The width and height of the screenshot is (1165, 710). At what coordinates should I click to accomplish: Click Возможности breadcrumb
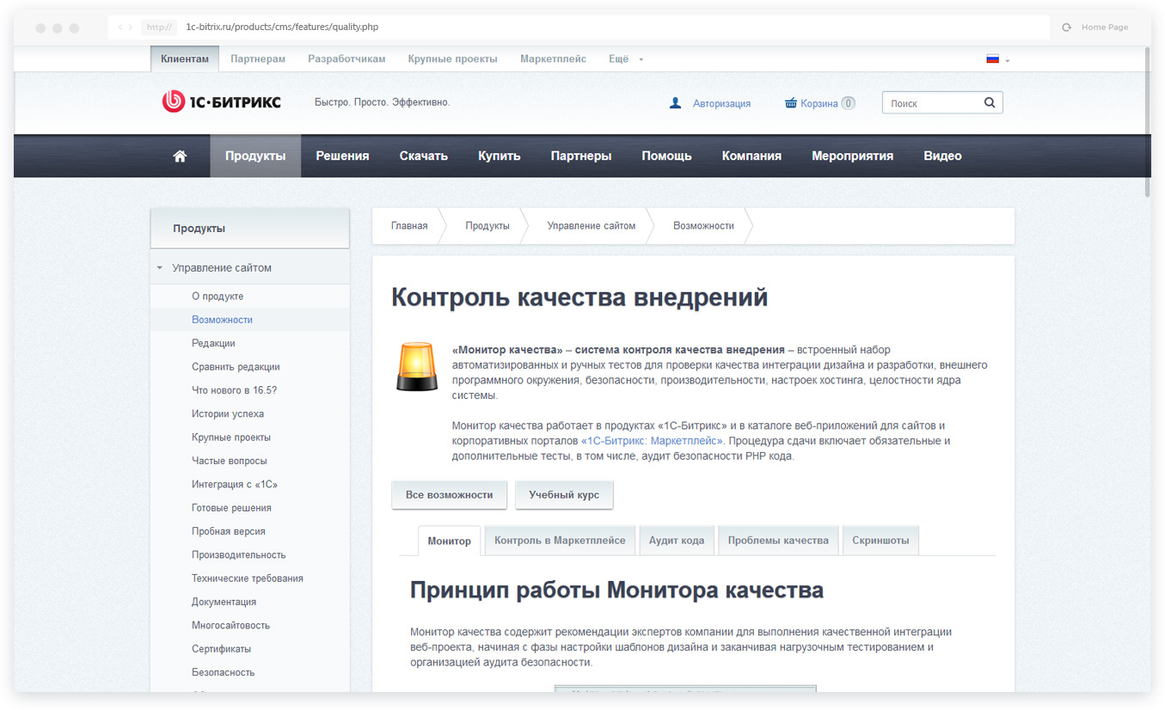click(703, 225)
